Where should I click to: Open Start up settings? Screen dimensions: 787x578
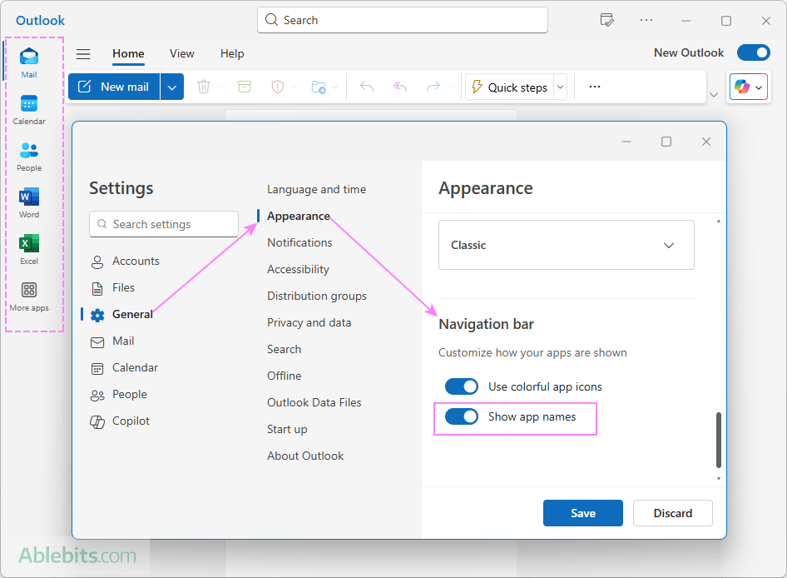(x=287, y=429)
